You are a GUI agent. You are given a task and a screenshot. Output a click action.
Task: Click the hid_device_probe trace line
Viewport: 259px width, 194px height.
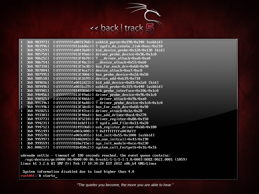(93, 50)
